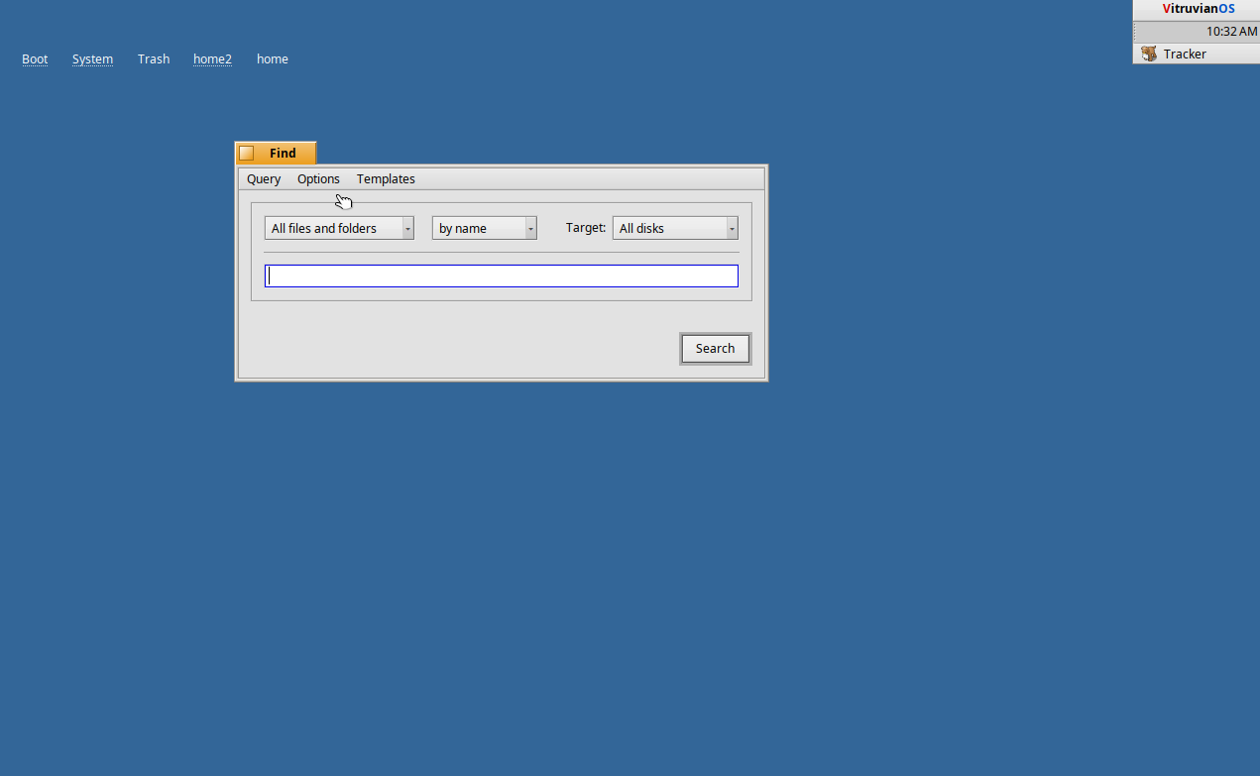Image resolution: width=1260 pixels, height=776 pixels.
Task: Click the 10:32 AM clock
Action: (x=1230, y=32)
